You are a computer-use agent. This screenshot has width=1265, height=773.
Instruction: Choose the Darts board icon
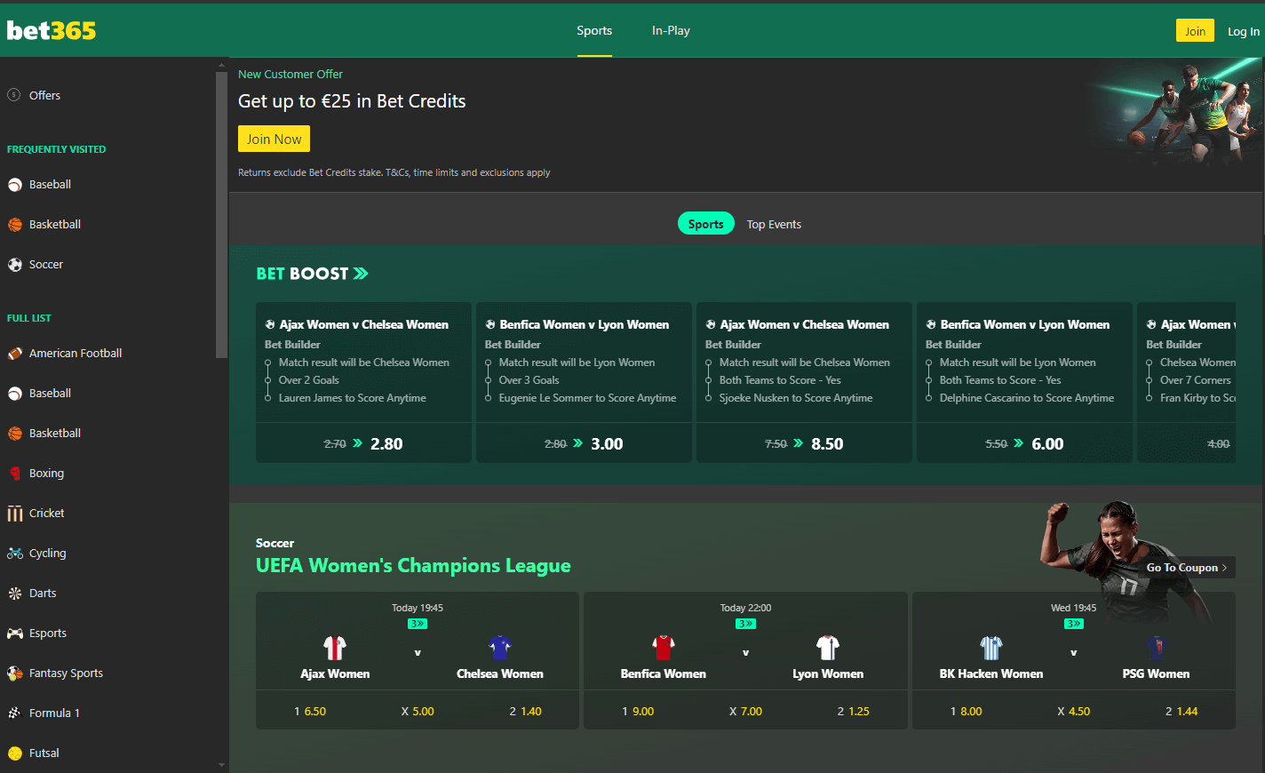(15, 594)
